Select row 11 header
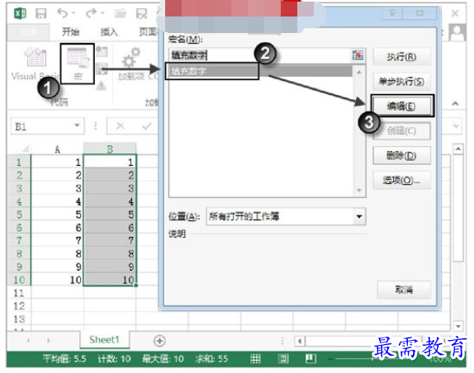474x373 pixels. pyautogui.click(x=19, y=293)
